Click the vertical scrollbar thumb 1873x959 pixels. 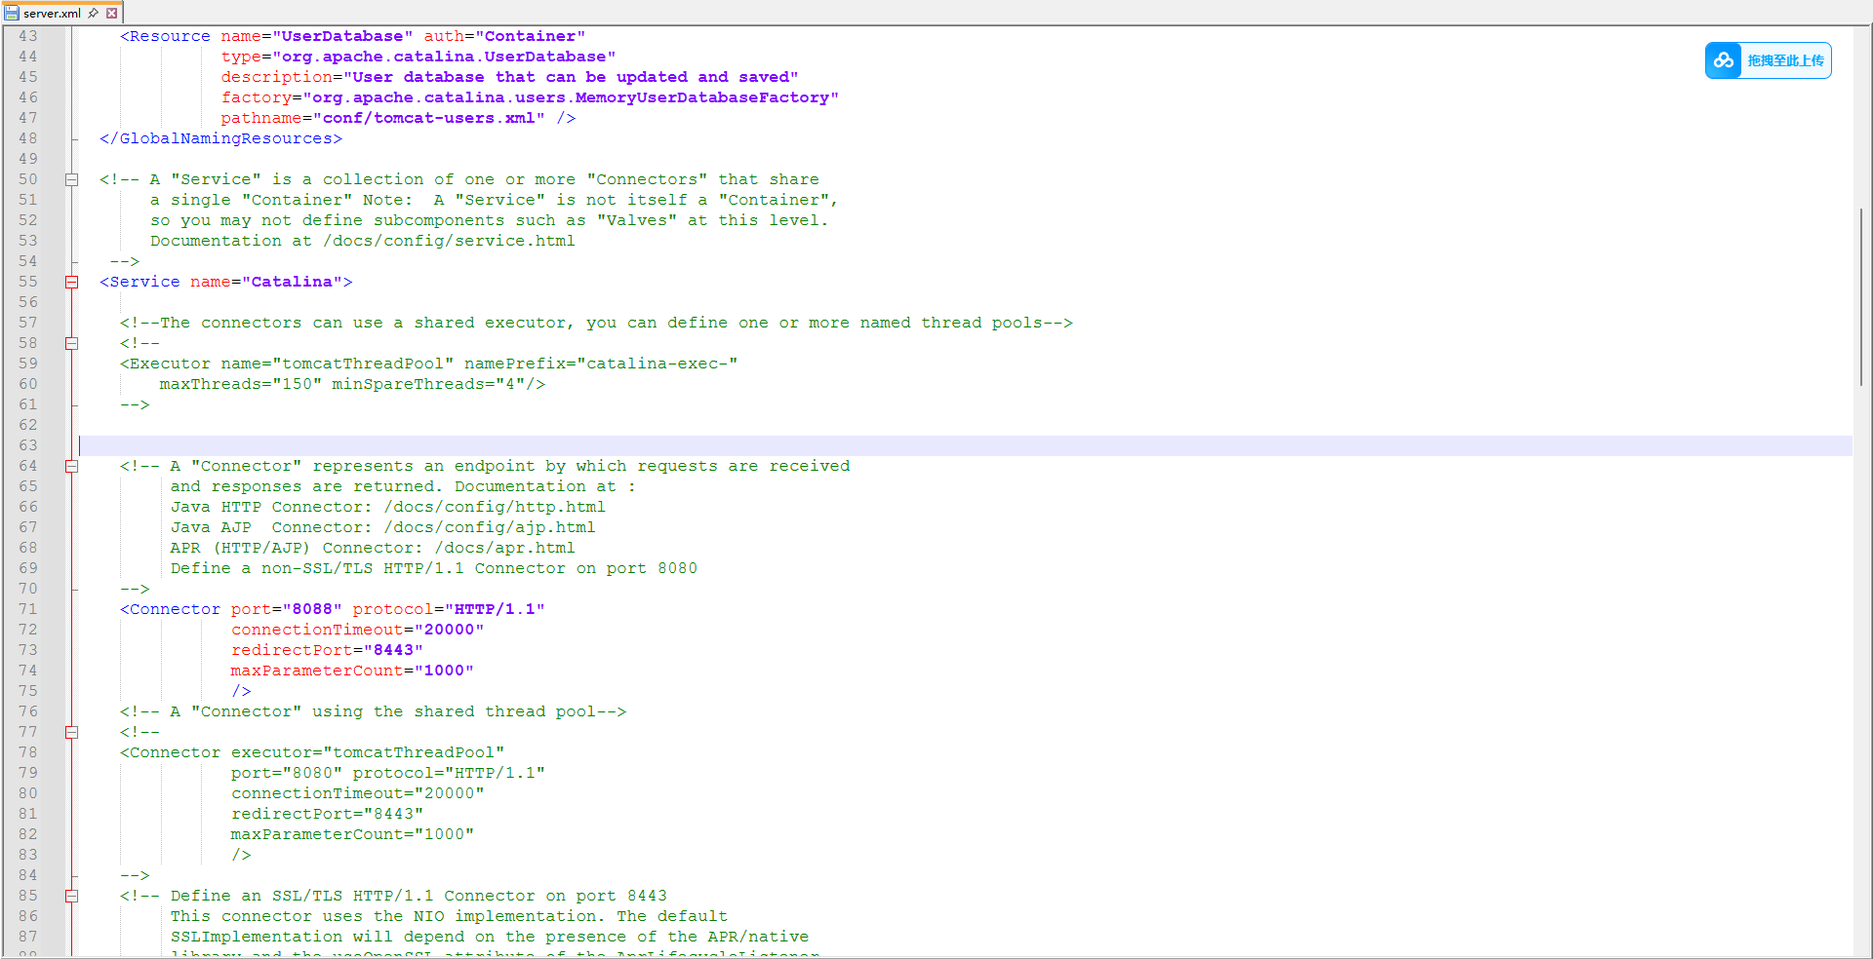(1861, 296)
